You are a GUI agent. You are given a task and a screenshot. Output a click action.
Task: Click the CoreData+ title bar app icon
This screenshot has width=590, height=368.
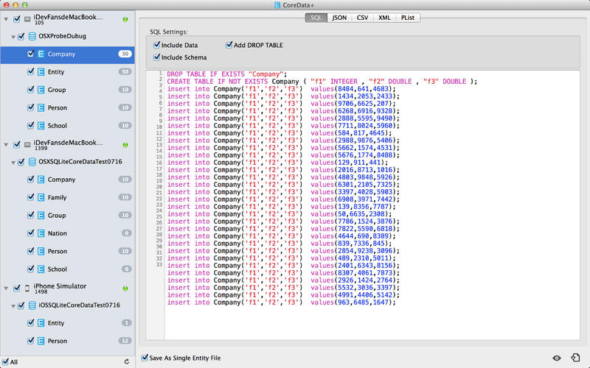[277, 5]
